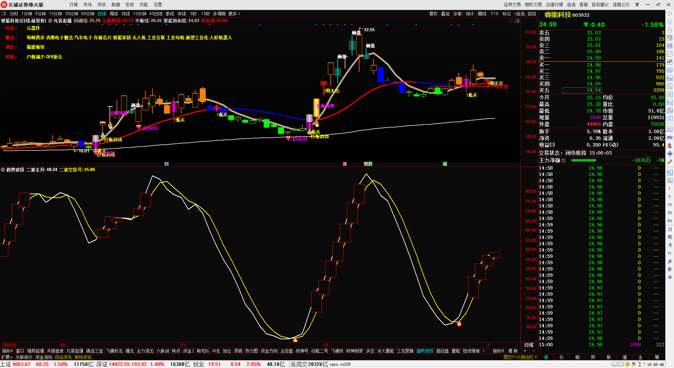Viewport: 674px width, 368px height.
Task: Click the 榜跌 marker on the timeline
Action: pyautogui.click(x=368, y=164)
